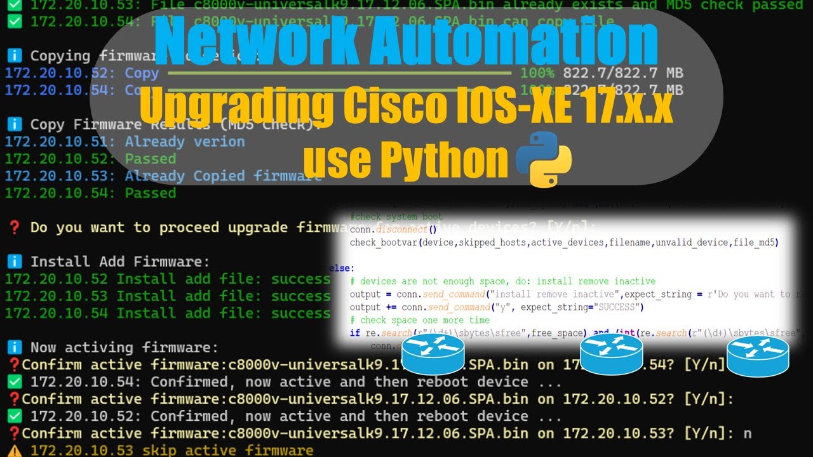Select '172.20.10.51: Already verion' line
Image resolution: width=813 pixels, height=457 pixels.
pos(124,142)
